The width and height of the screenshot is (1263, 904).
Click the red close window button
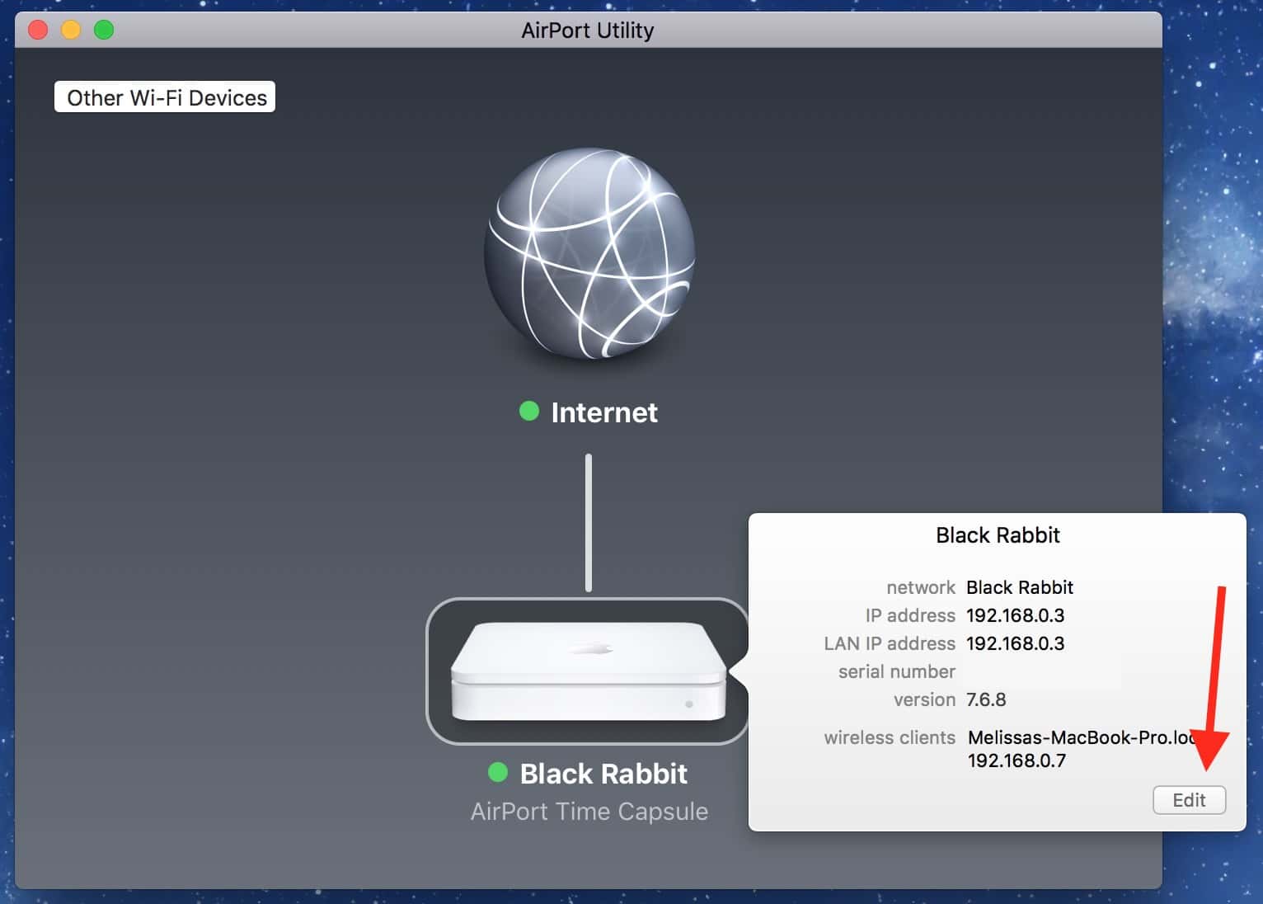[38, 31]
